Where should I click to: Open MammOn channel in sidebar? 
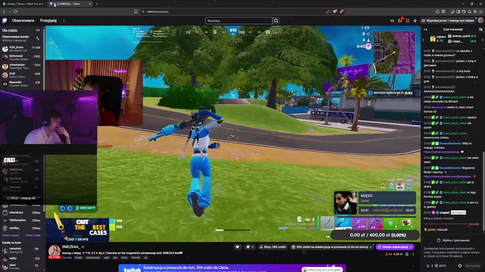coord(22,83)
